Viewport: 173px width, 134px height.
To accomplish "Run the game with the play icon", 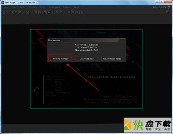I will pyautogui.click(x=40, y=12).
